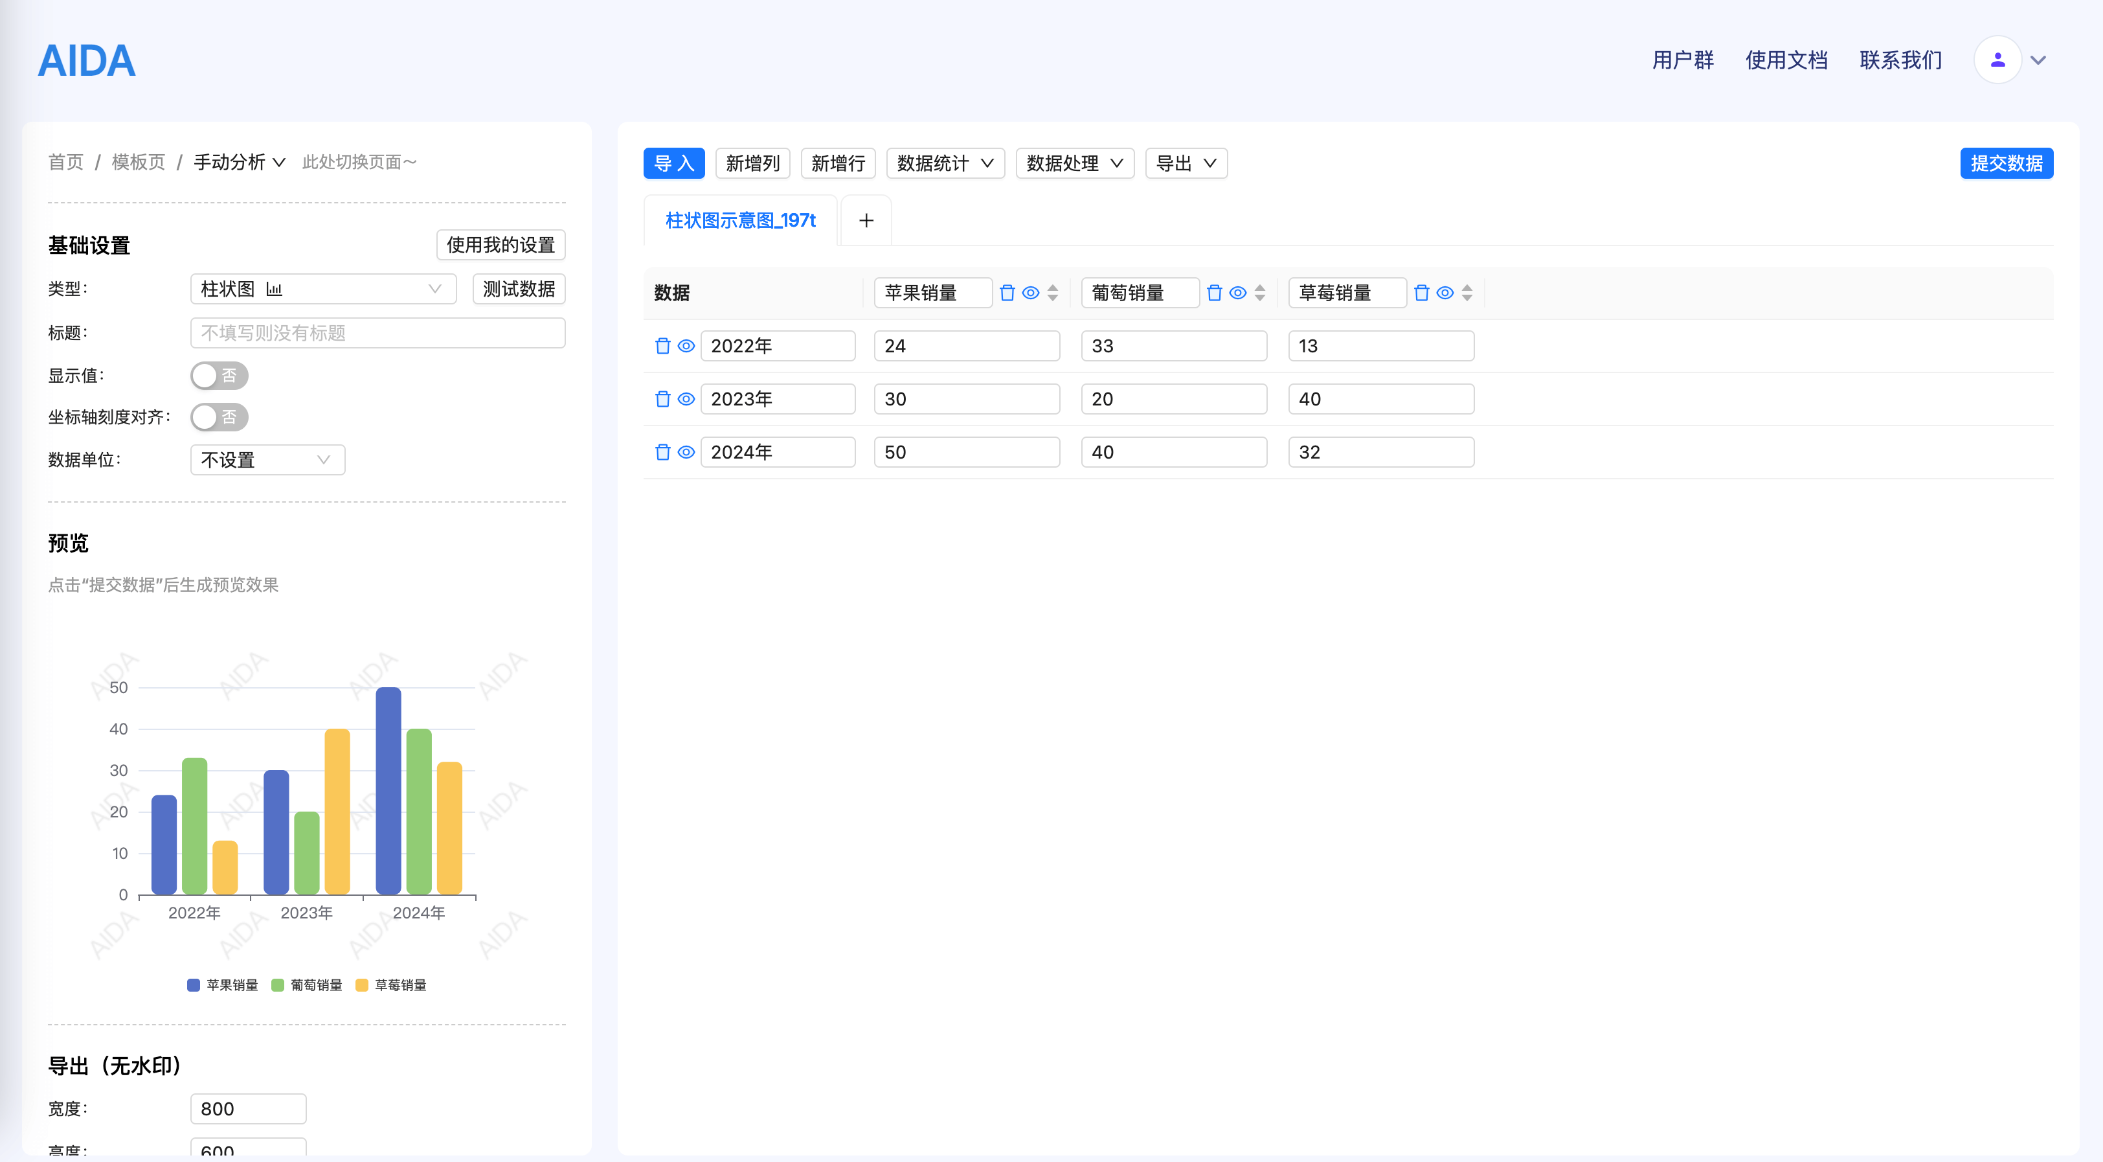
Task: Go to 首页 breadcrumb
Action: point(66,162)
